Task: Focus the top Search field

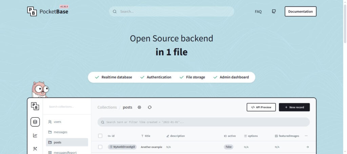Action: (171, 12)
